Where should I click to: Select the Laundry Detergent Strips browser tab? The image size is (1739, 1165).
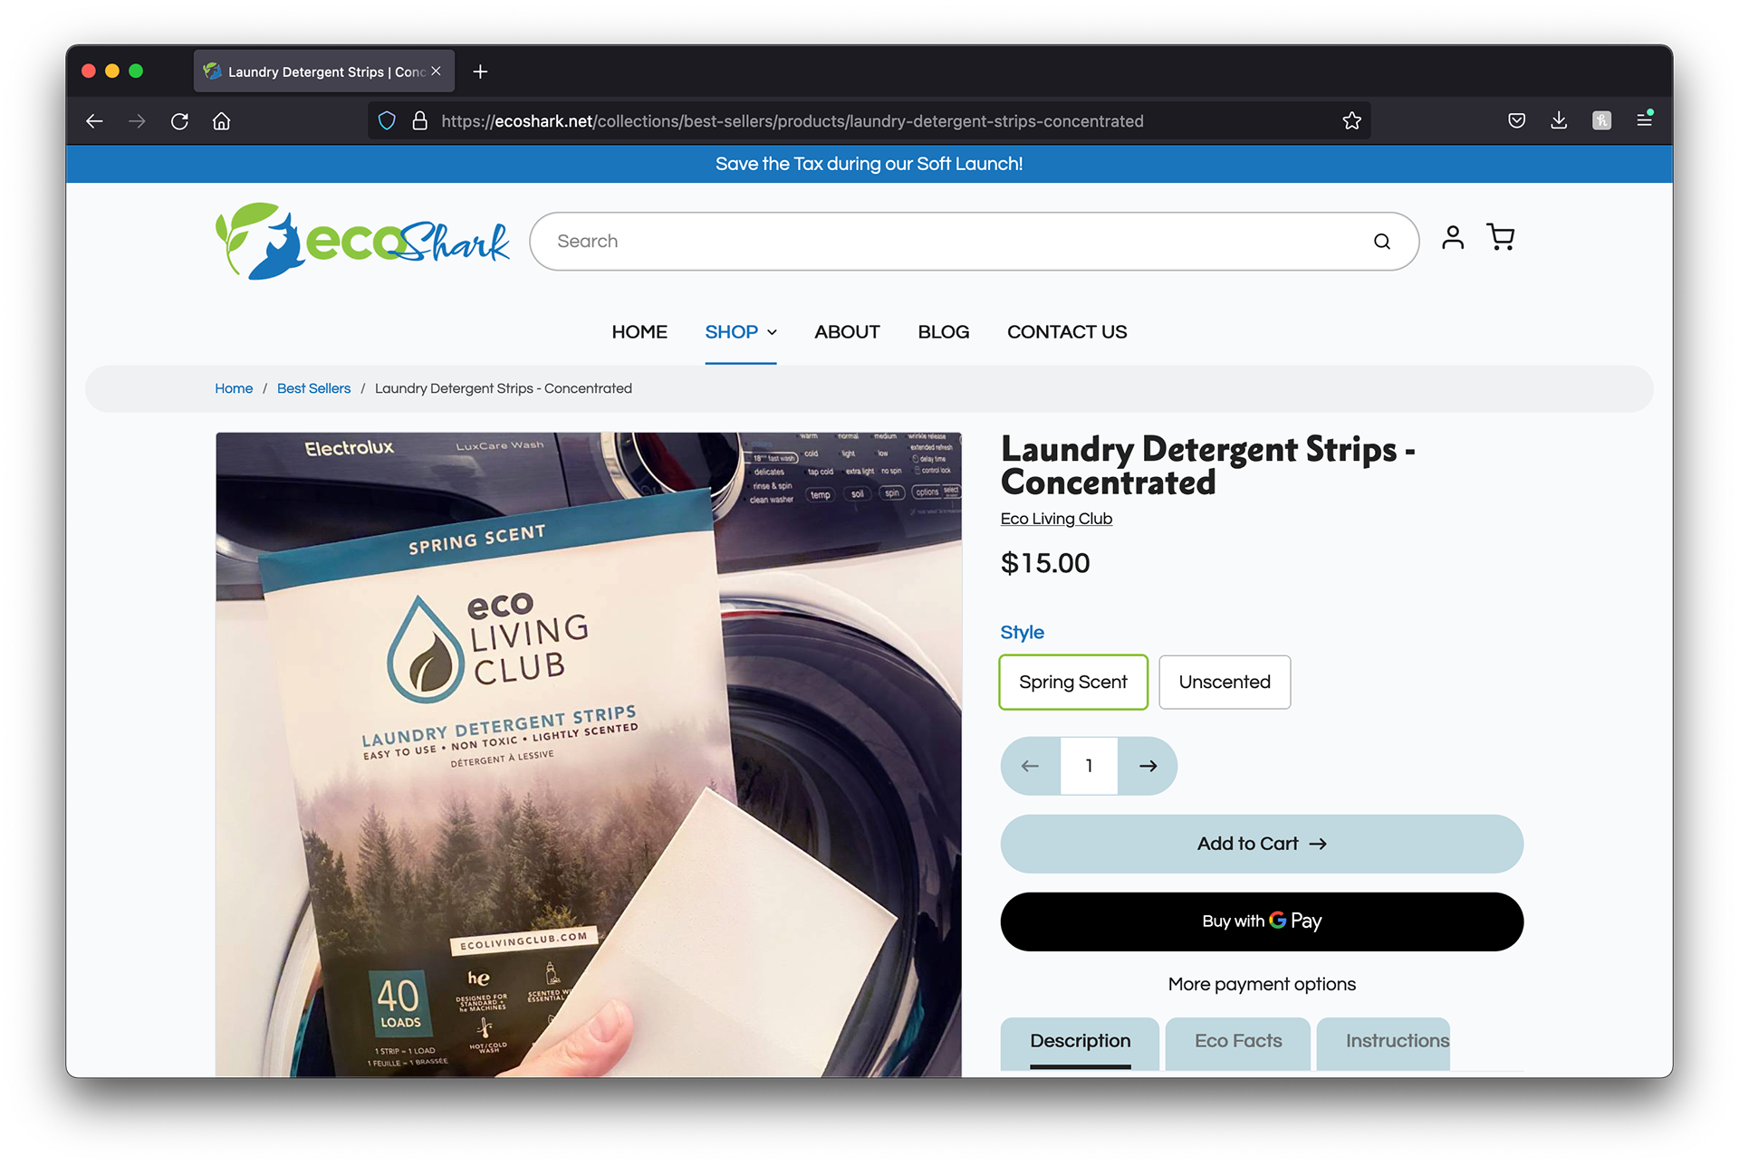[x=323, y=72]
